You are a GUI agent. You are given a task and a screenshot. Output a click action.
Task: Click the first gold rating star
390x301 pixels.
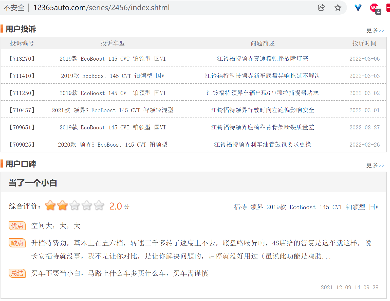click(x=50, y=205)
